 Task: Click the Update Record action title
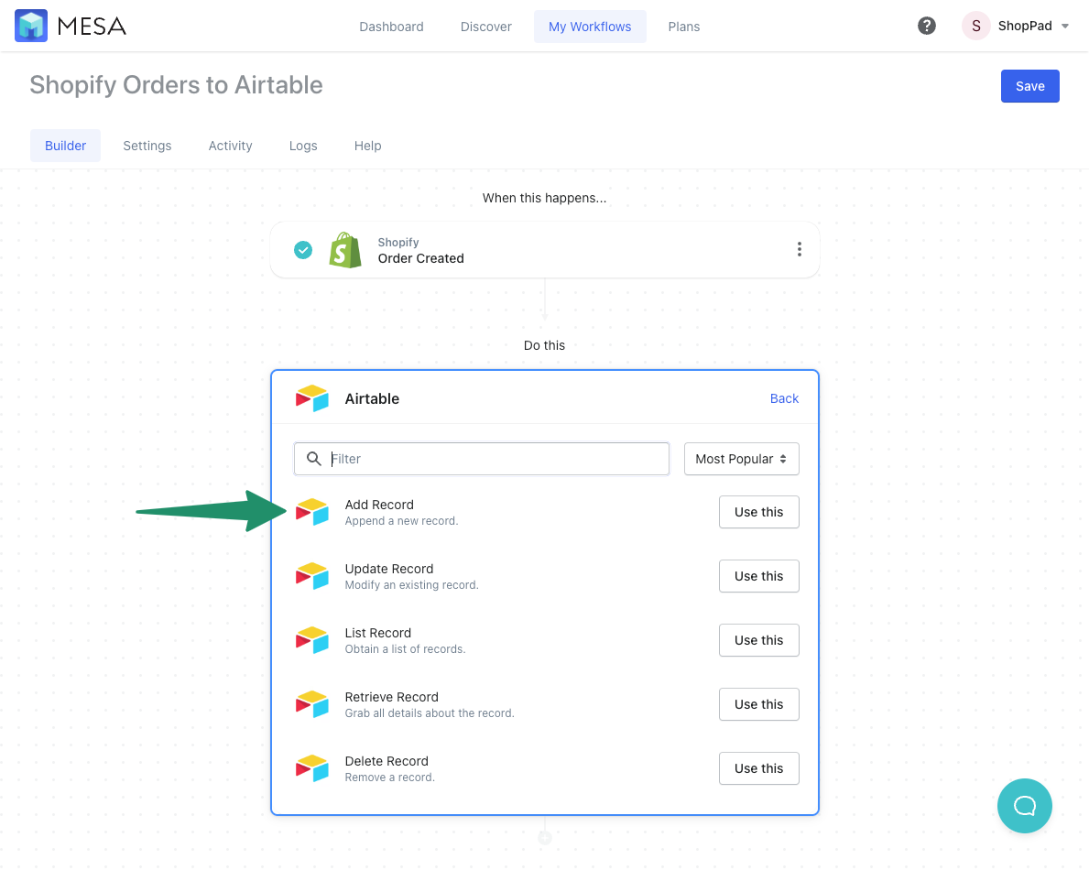pos(389,569)
